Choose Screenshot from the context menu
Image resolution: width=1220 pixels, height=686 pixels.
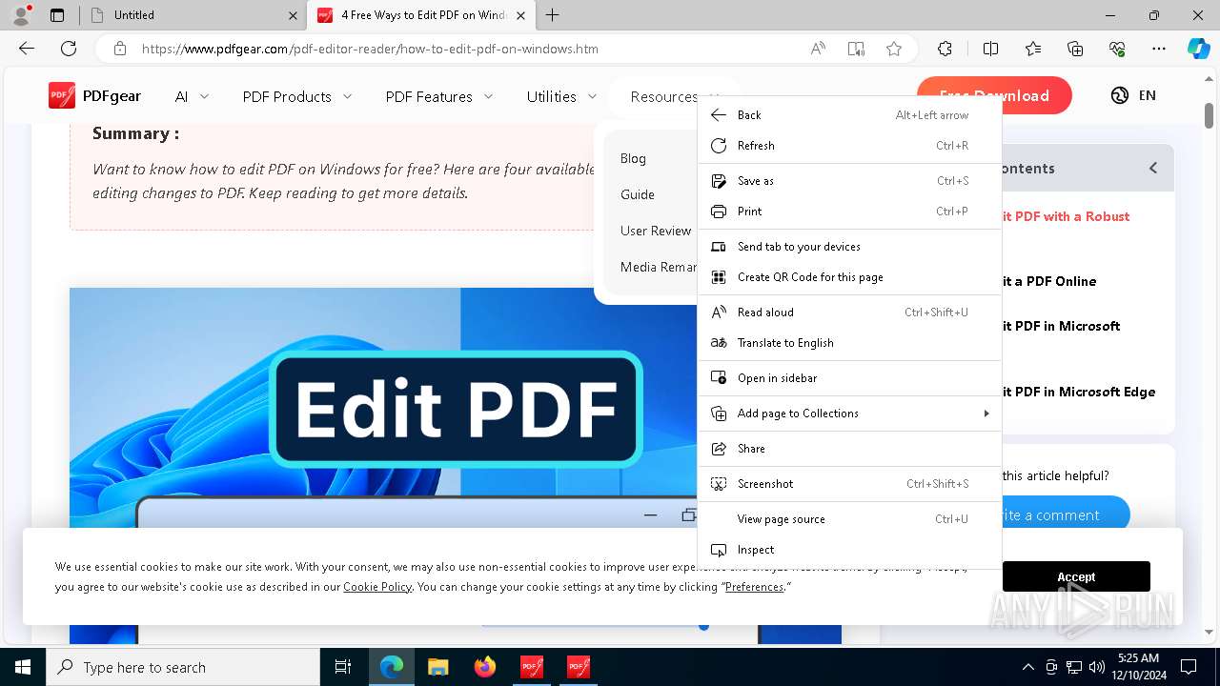pyautogui.click(x=850, y=484)
